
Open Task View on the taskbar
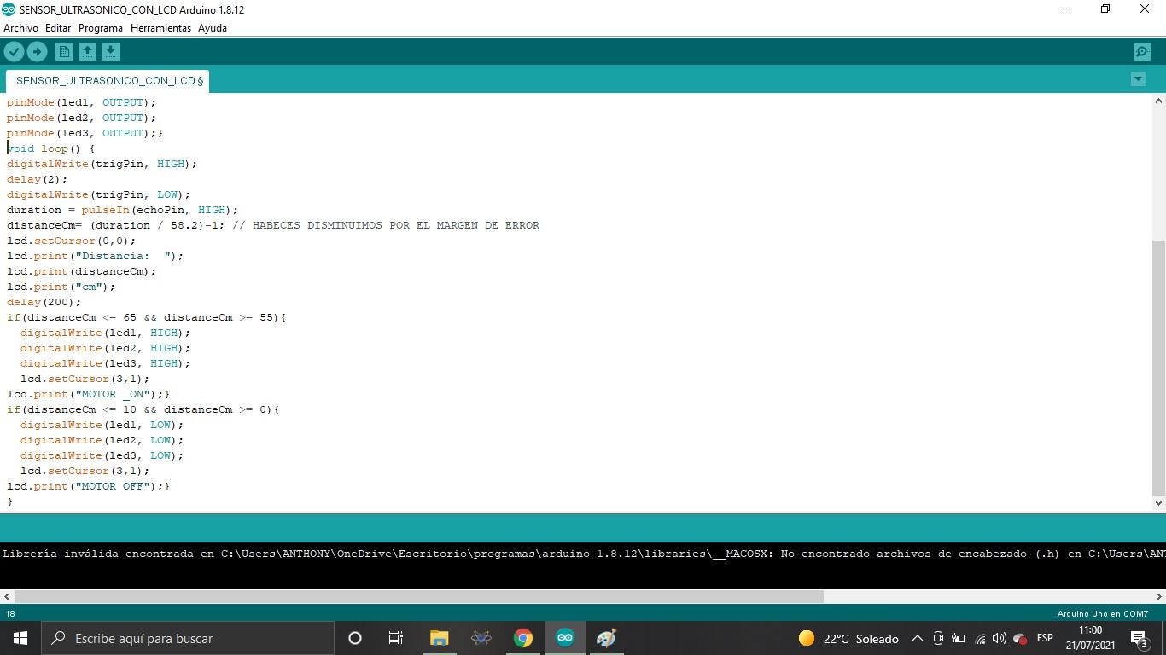[396, 638]
